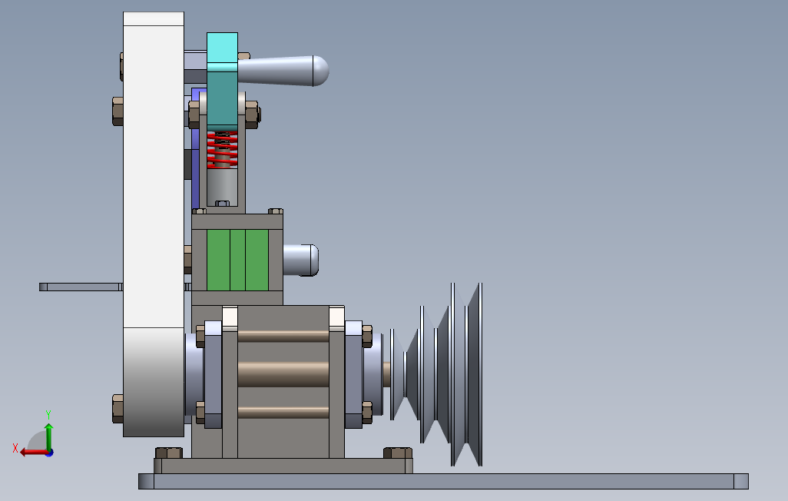Select the lower thin rod in bearing housing

(x=283, y=413)
